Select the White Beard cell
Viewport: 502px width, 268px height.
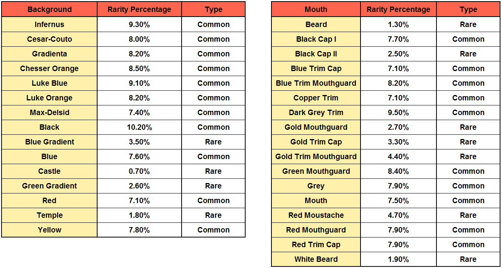[x=316, y=259]
